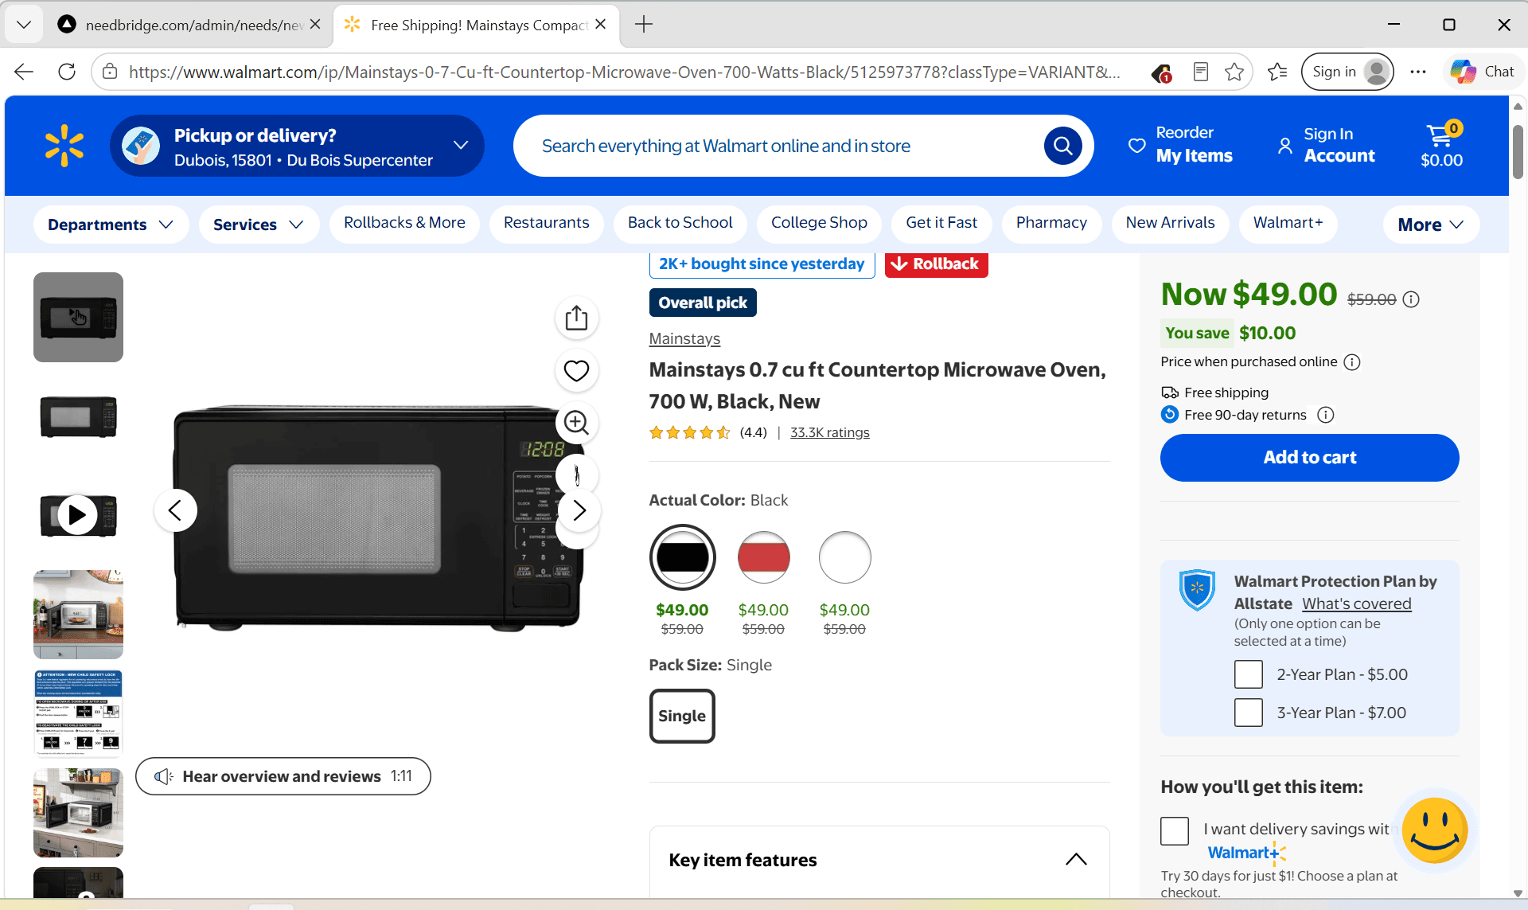Open the Pickup or delivery selector
The image size is (1528, 910).
[x=297, y=146]
